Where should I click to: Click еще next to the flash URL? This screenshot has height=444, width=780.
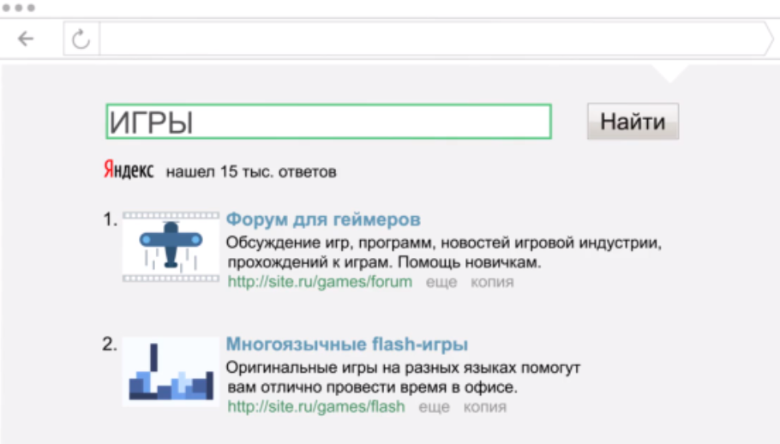tap(434, 406)
